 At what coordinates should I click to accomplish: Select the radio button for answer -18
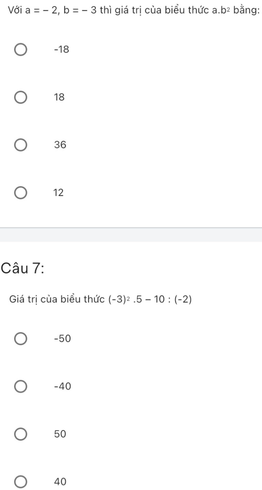click(20, 50)
